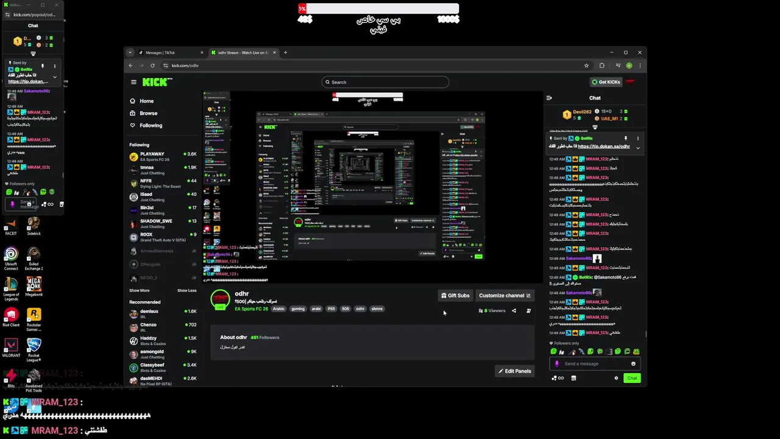Reload the kick.com/odhr page

pos(152,65)
